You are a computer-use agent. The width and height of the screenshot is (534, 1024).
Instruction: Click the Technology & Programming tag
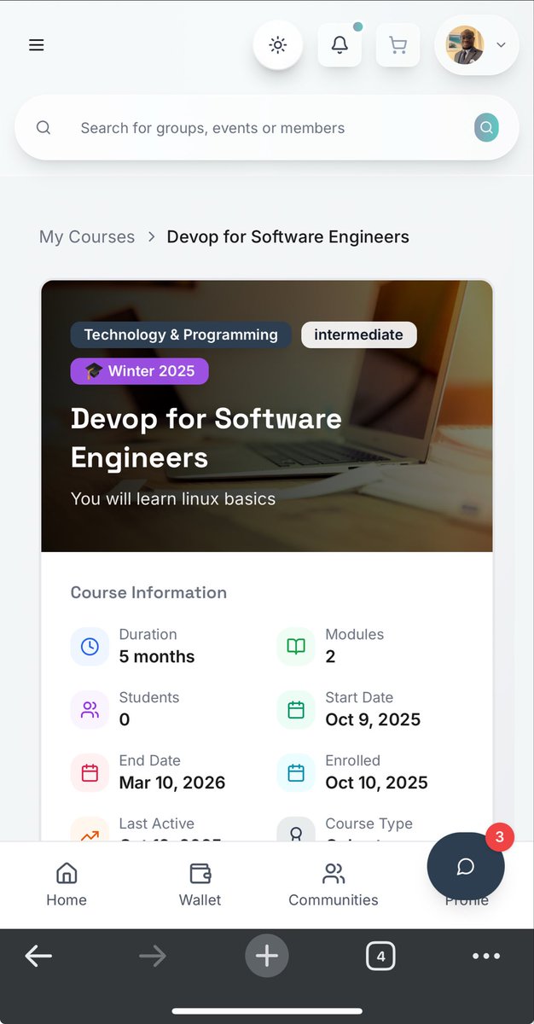[x=181, y=335]
